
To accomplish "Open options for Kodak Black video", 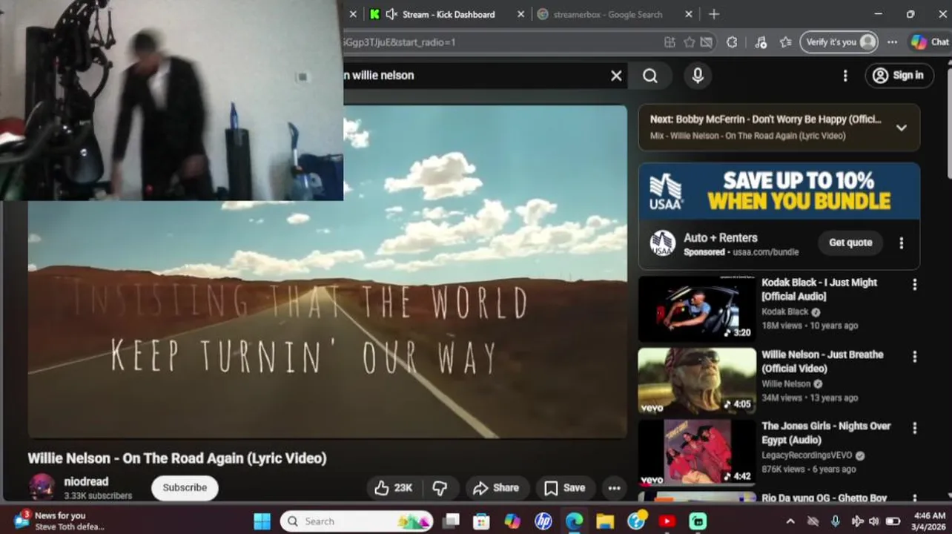I will (x=914, y=285).
